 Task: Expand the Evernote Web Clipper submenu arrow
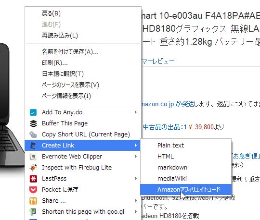136,157
